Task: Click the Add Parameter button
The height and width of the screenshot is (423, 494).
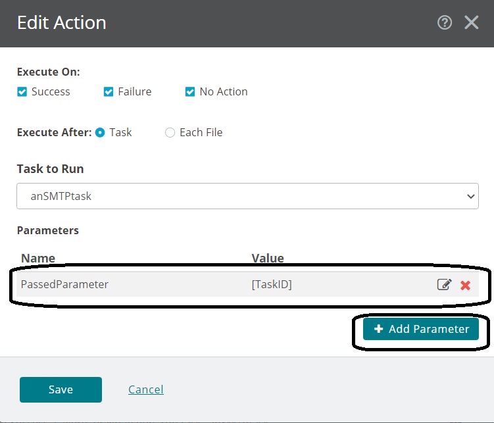Action: [x=420, y=329]
